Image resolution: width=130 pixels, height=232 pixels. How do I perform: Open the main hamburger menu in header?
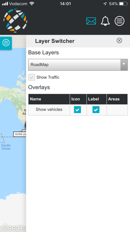click(x=119, y=21)
